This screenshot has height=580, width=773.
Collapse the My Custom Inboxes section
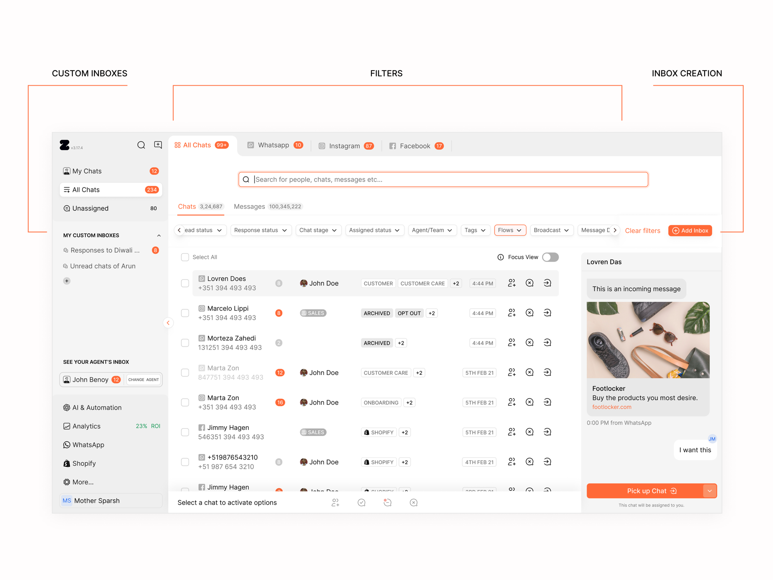[159, 235]
